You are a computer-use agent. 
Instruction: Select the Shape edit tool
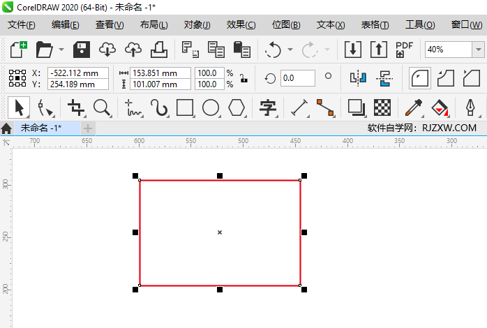click(x=45, y=107)
